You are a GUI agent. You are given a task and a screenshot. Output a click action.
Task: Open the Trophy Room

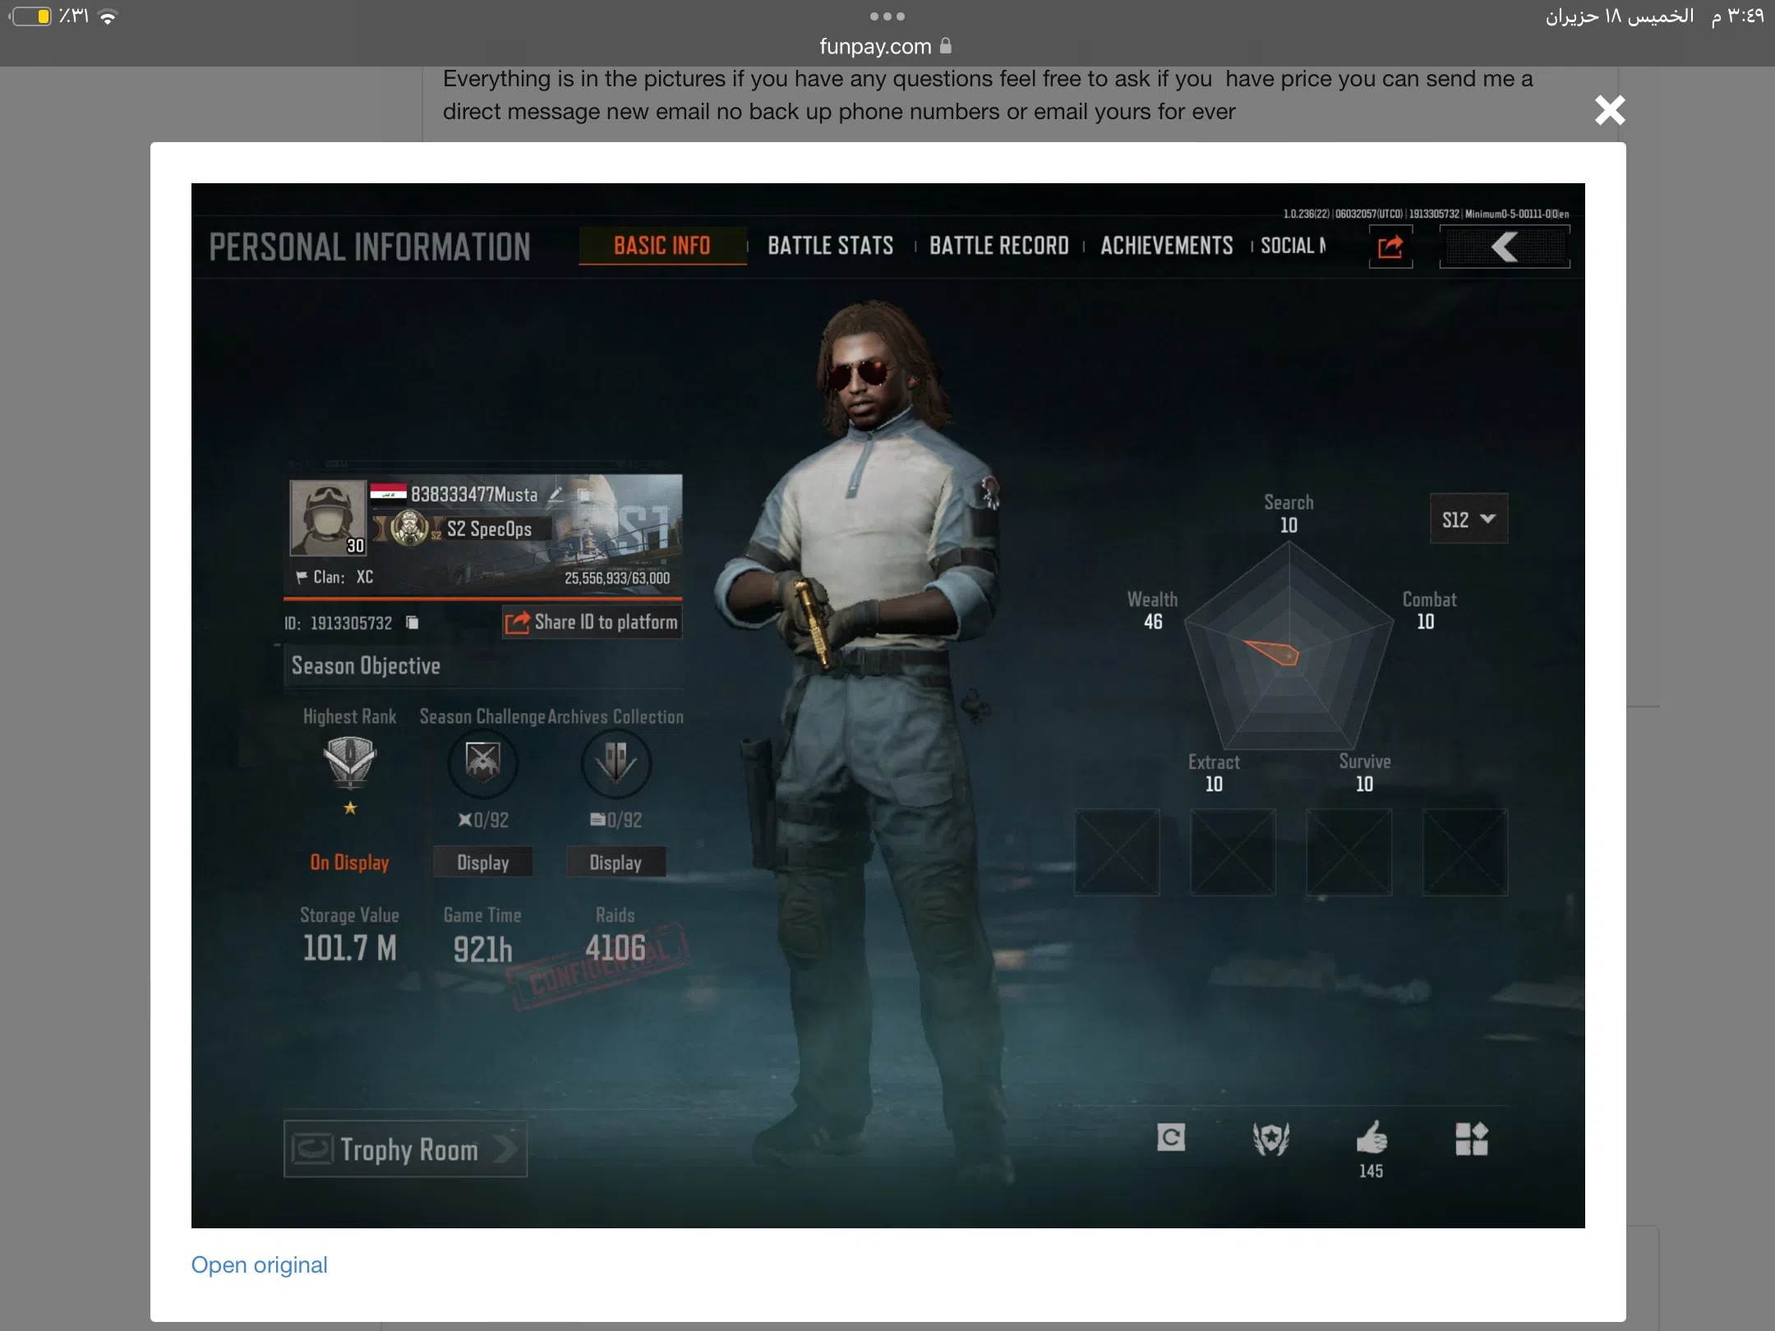click(406, 1149)
